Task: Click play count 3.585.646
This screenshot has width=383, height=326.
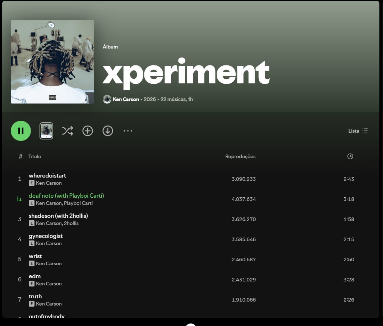Action: pos(244,239)
